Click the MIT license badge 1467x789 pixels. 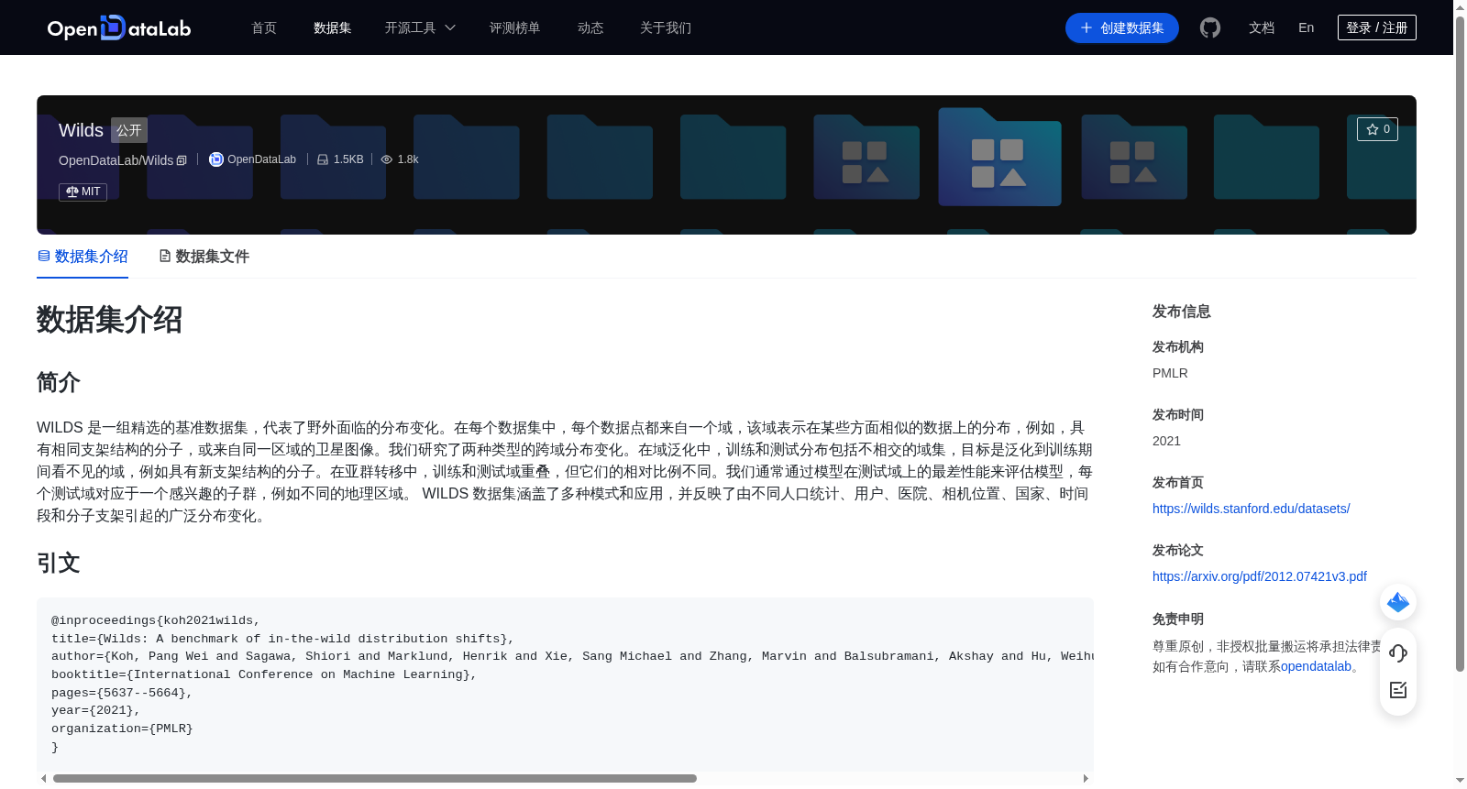83,192
